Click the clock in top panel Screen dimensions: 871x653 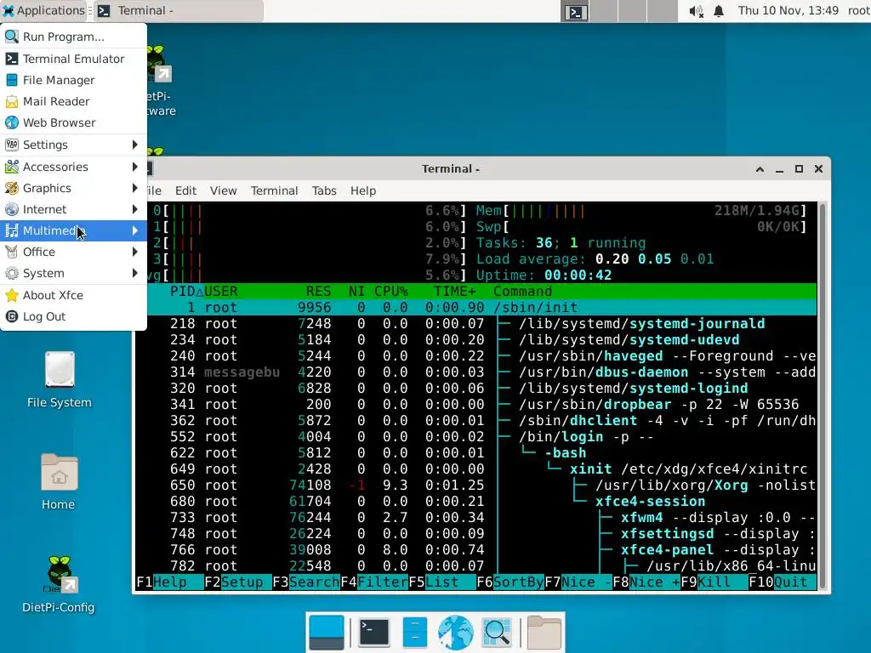[788, 11]
